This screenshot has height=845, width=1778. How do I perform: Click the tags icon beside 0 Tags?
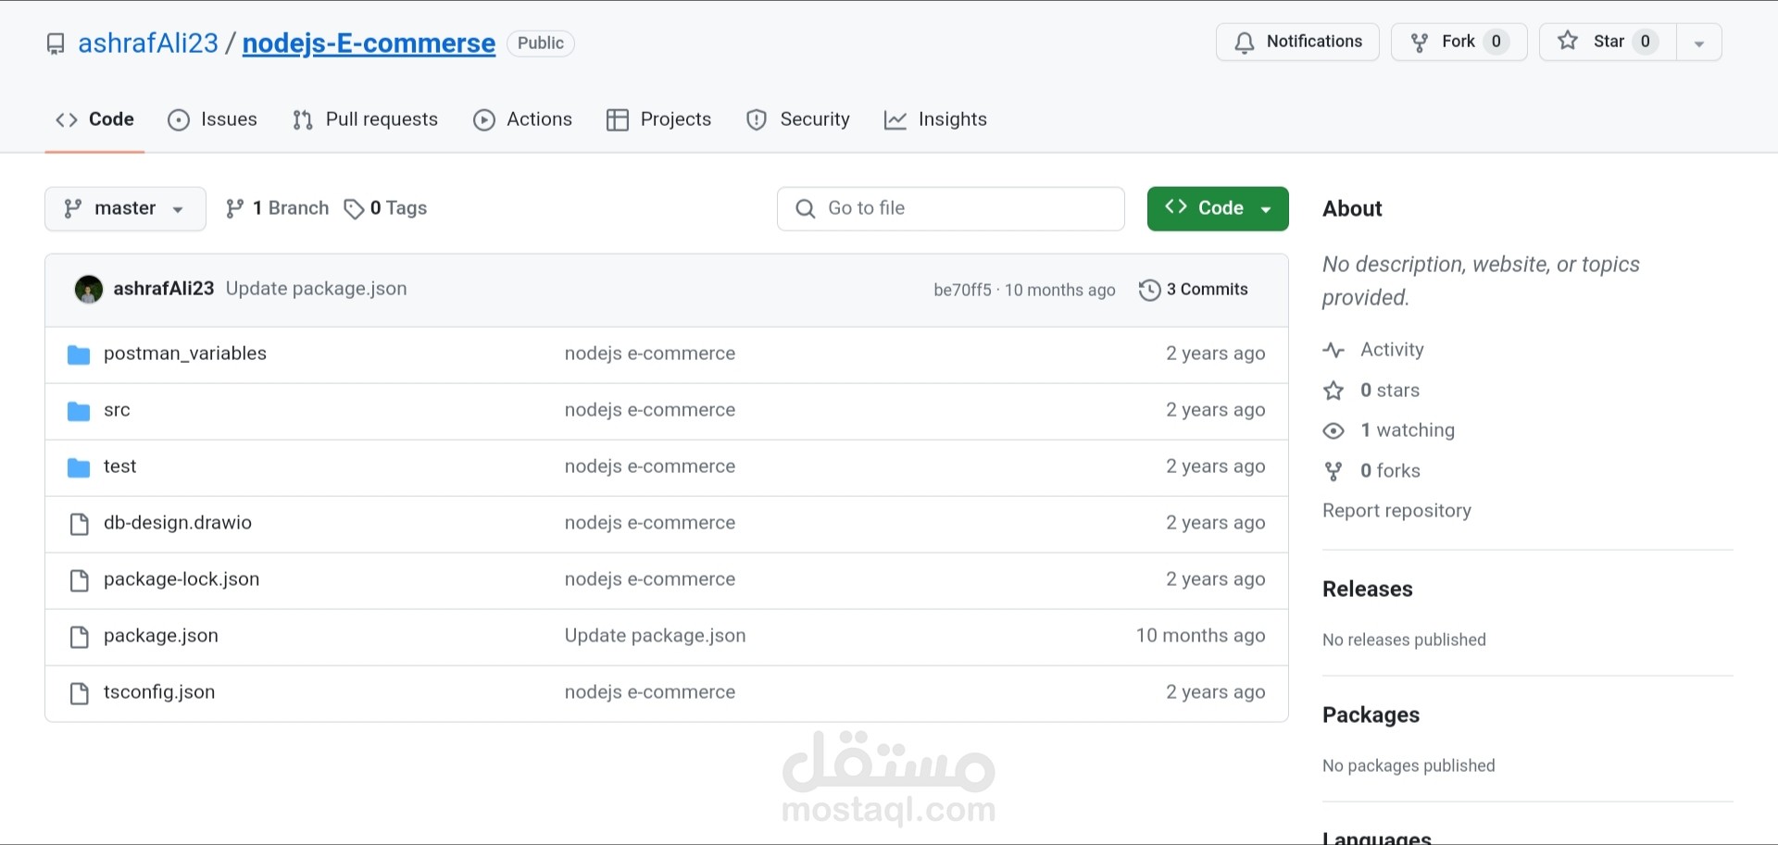353,209
